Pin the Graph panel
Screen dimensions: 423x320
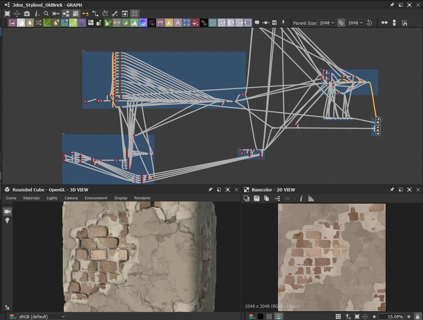(392, 5)
